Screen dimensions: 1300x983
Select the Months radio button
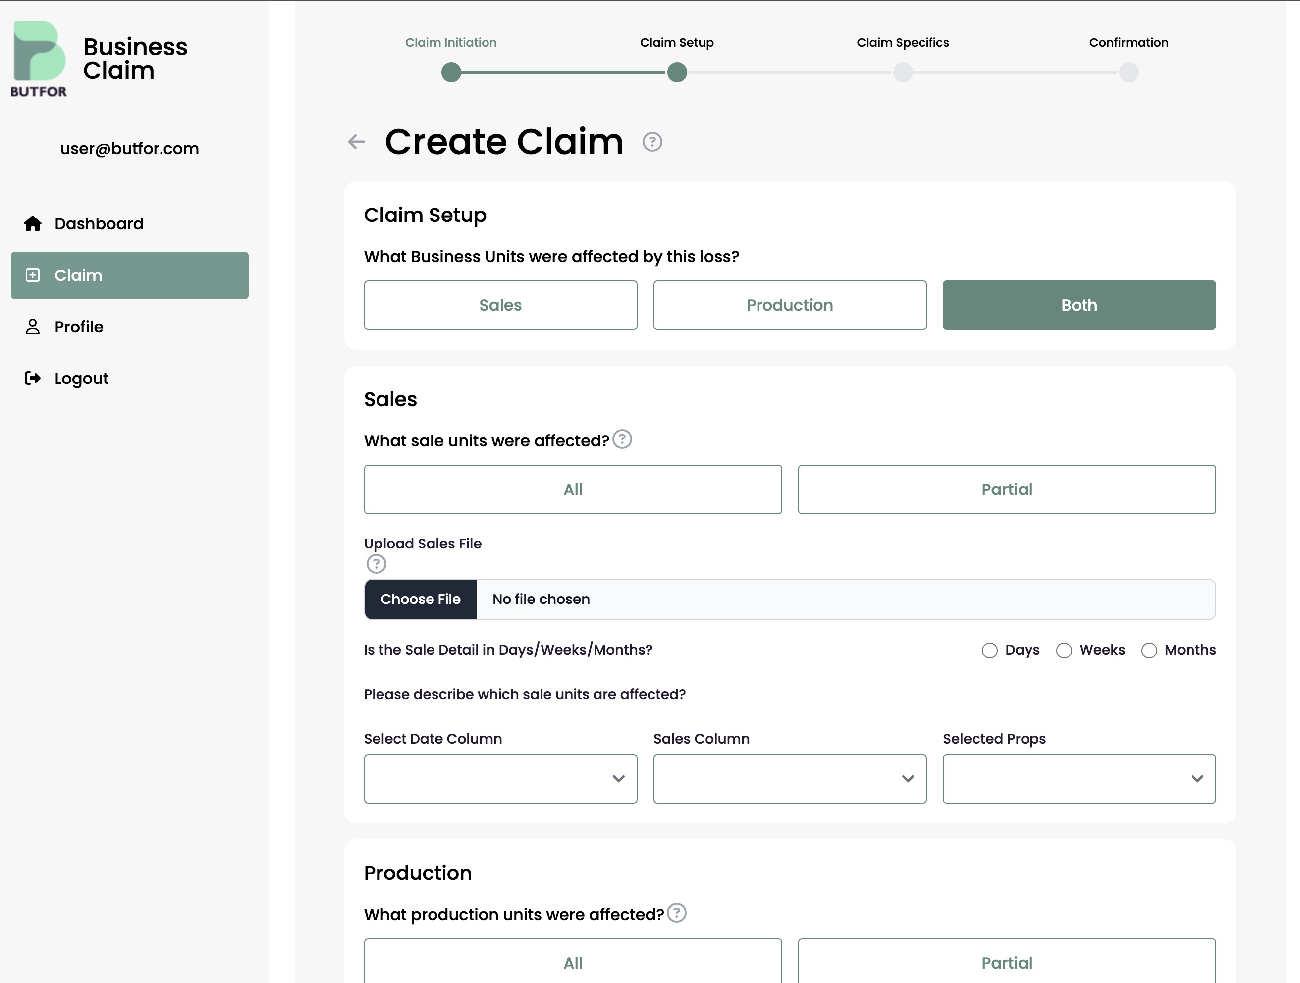pos(1149,650)
